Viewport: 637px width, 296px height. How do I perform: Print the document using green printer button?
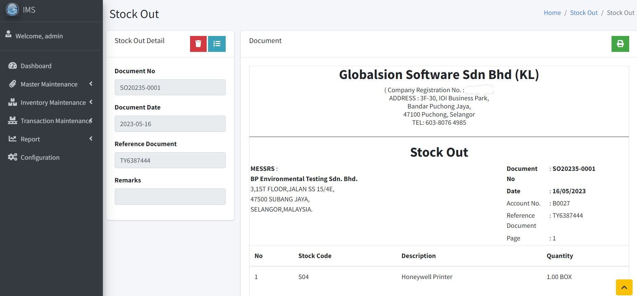pyautogui.click(x=620, y=44)
